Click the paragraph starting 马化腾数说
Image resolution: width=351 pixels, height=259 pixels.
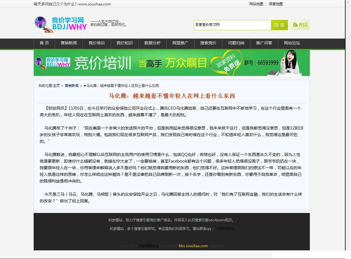(x=171, y=168)
